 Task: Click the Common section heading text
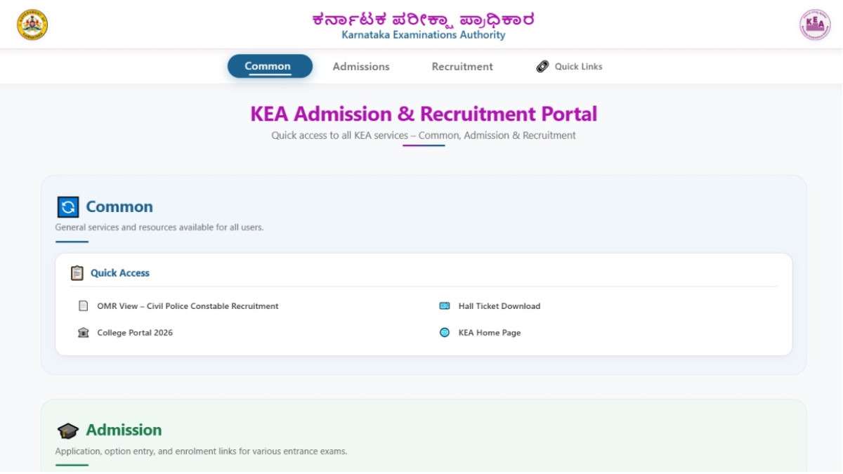119,207
